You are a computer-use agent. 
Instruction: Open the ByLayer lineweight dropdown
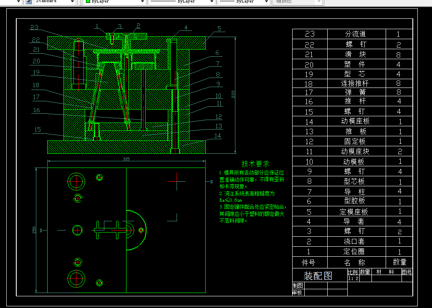click(x=266, y=1)
